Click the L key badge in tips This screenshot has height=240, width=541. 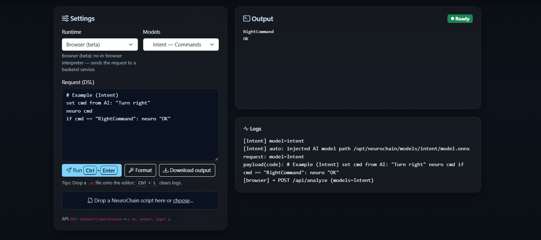155,183
